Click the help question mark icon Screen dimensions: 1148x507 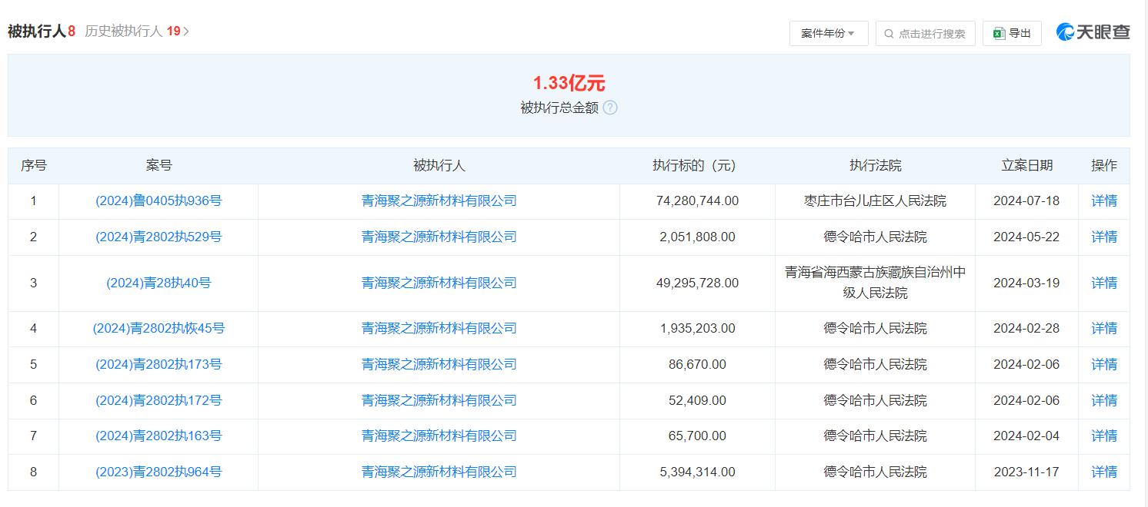click(x=609, y=108)
